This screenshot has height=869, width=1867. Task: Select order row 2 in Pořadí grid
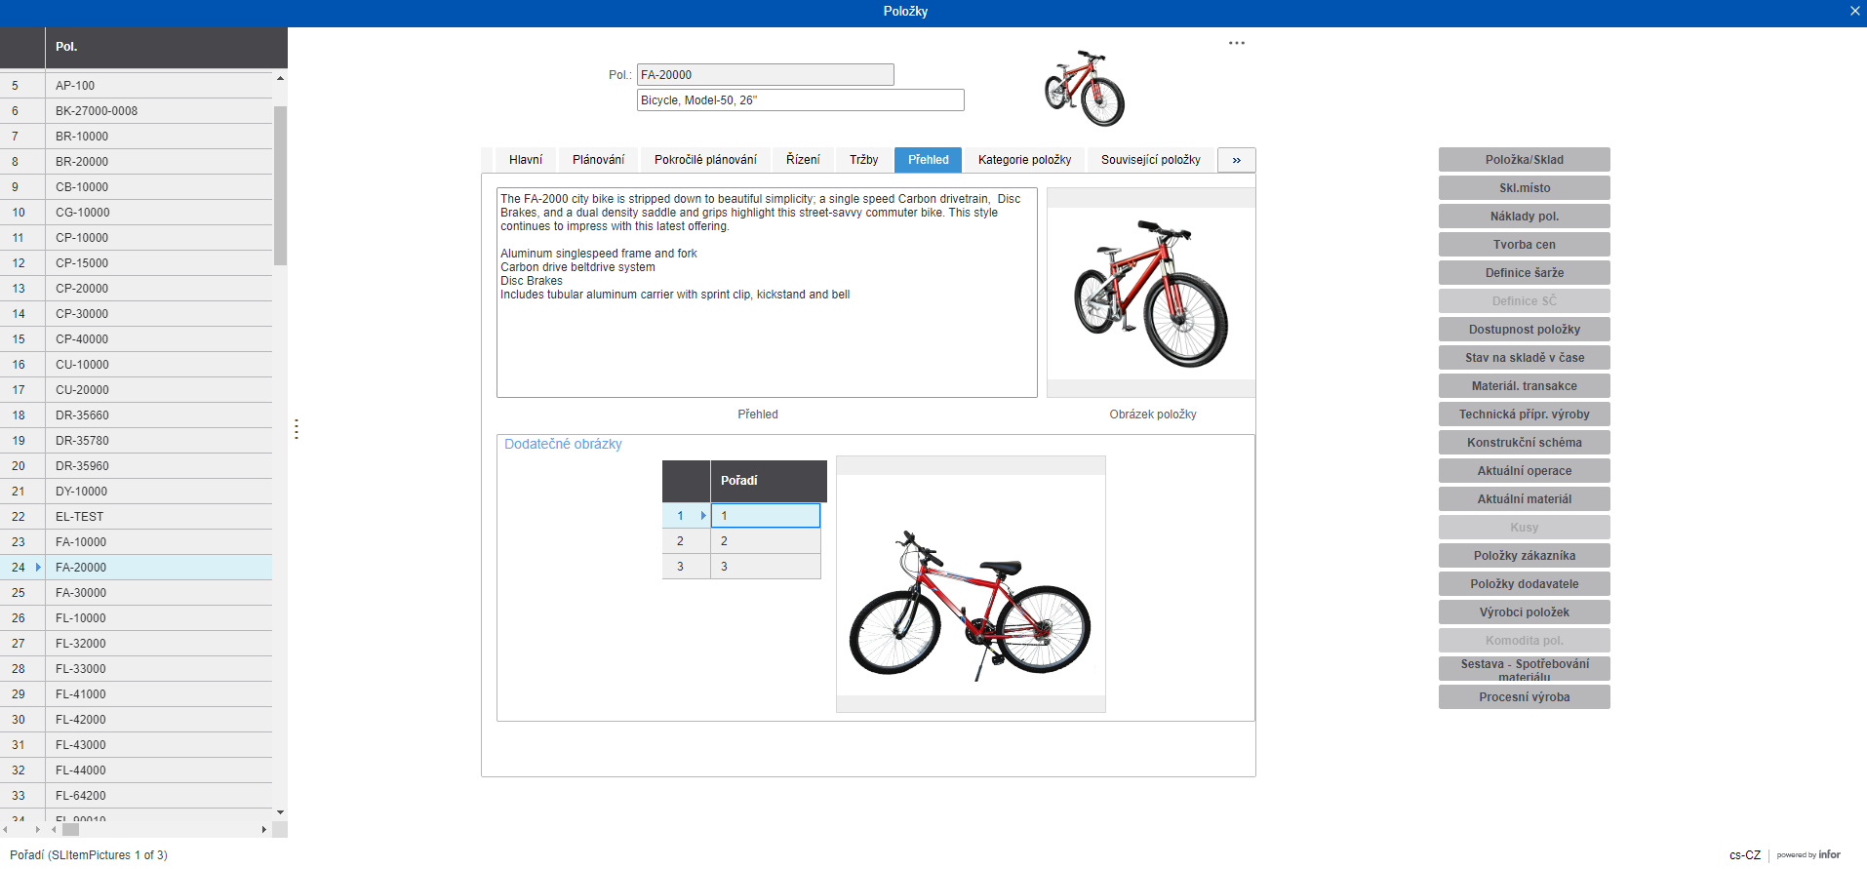tap(764, 541)
